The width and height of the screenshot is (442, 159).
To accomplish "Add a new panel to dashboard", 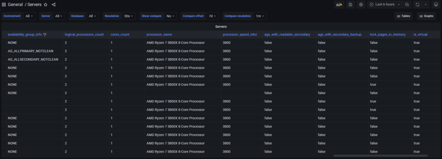I will pos(339,4).
